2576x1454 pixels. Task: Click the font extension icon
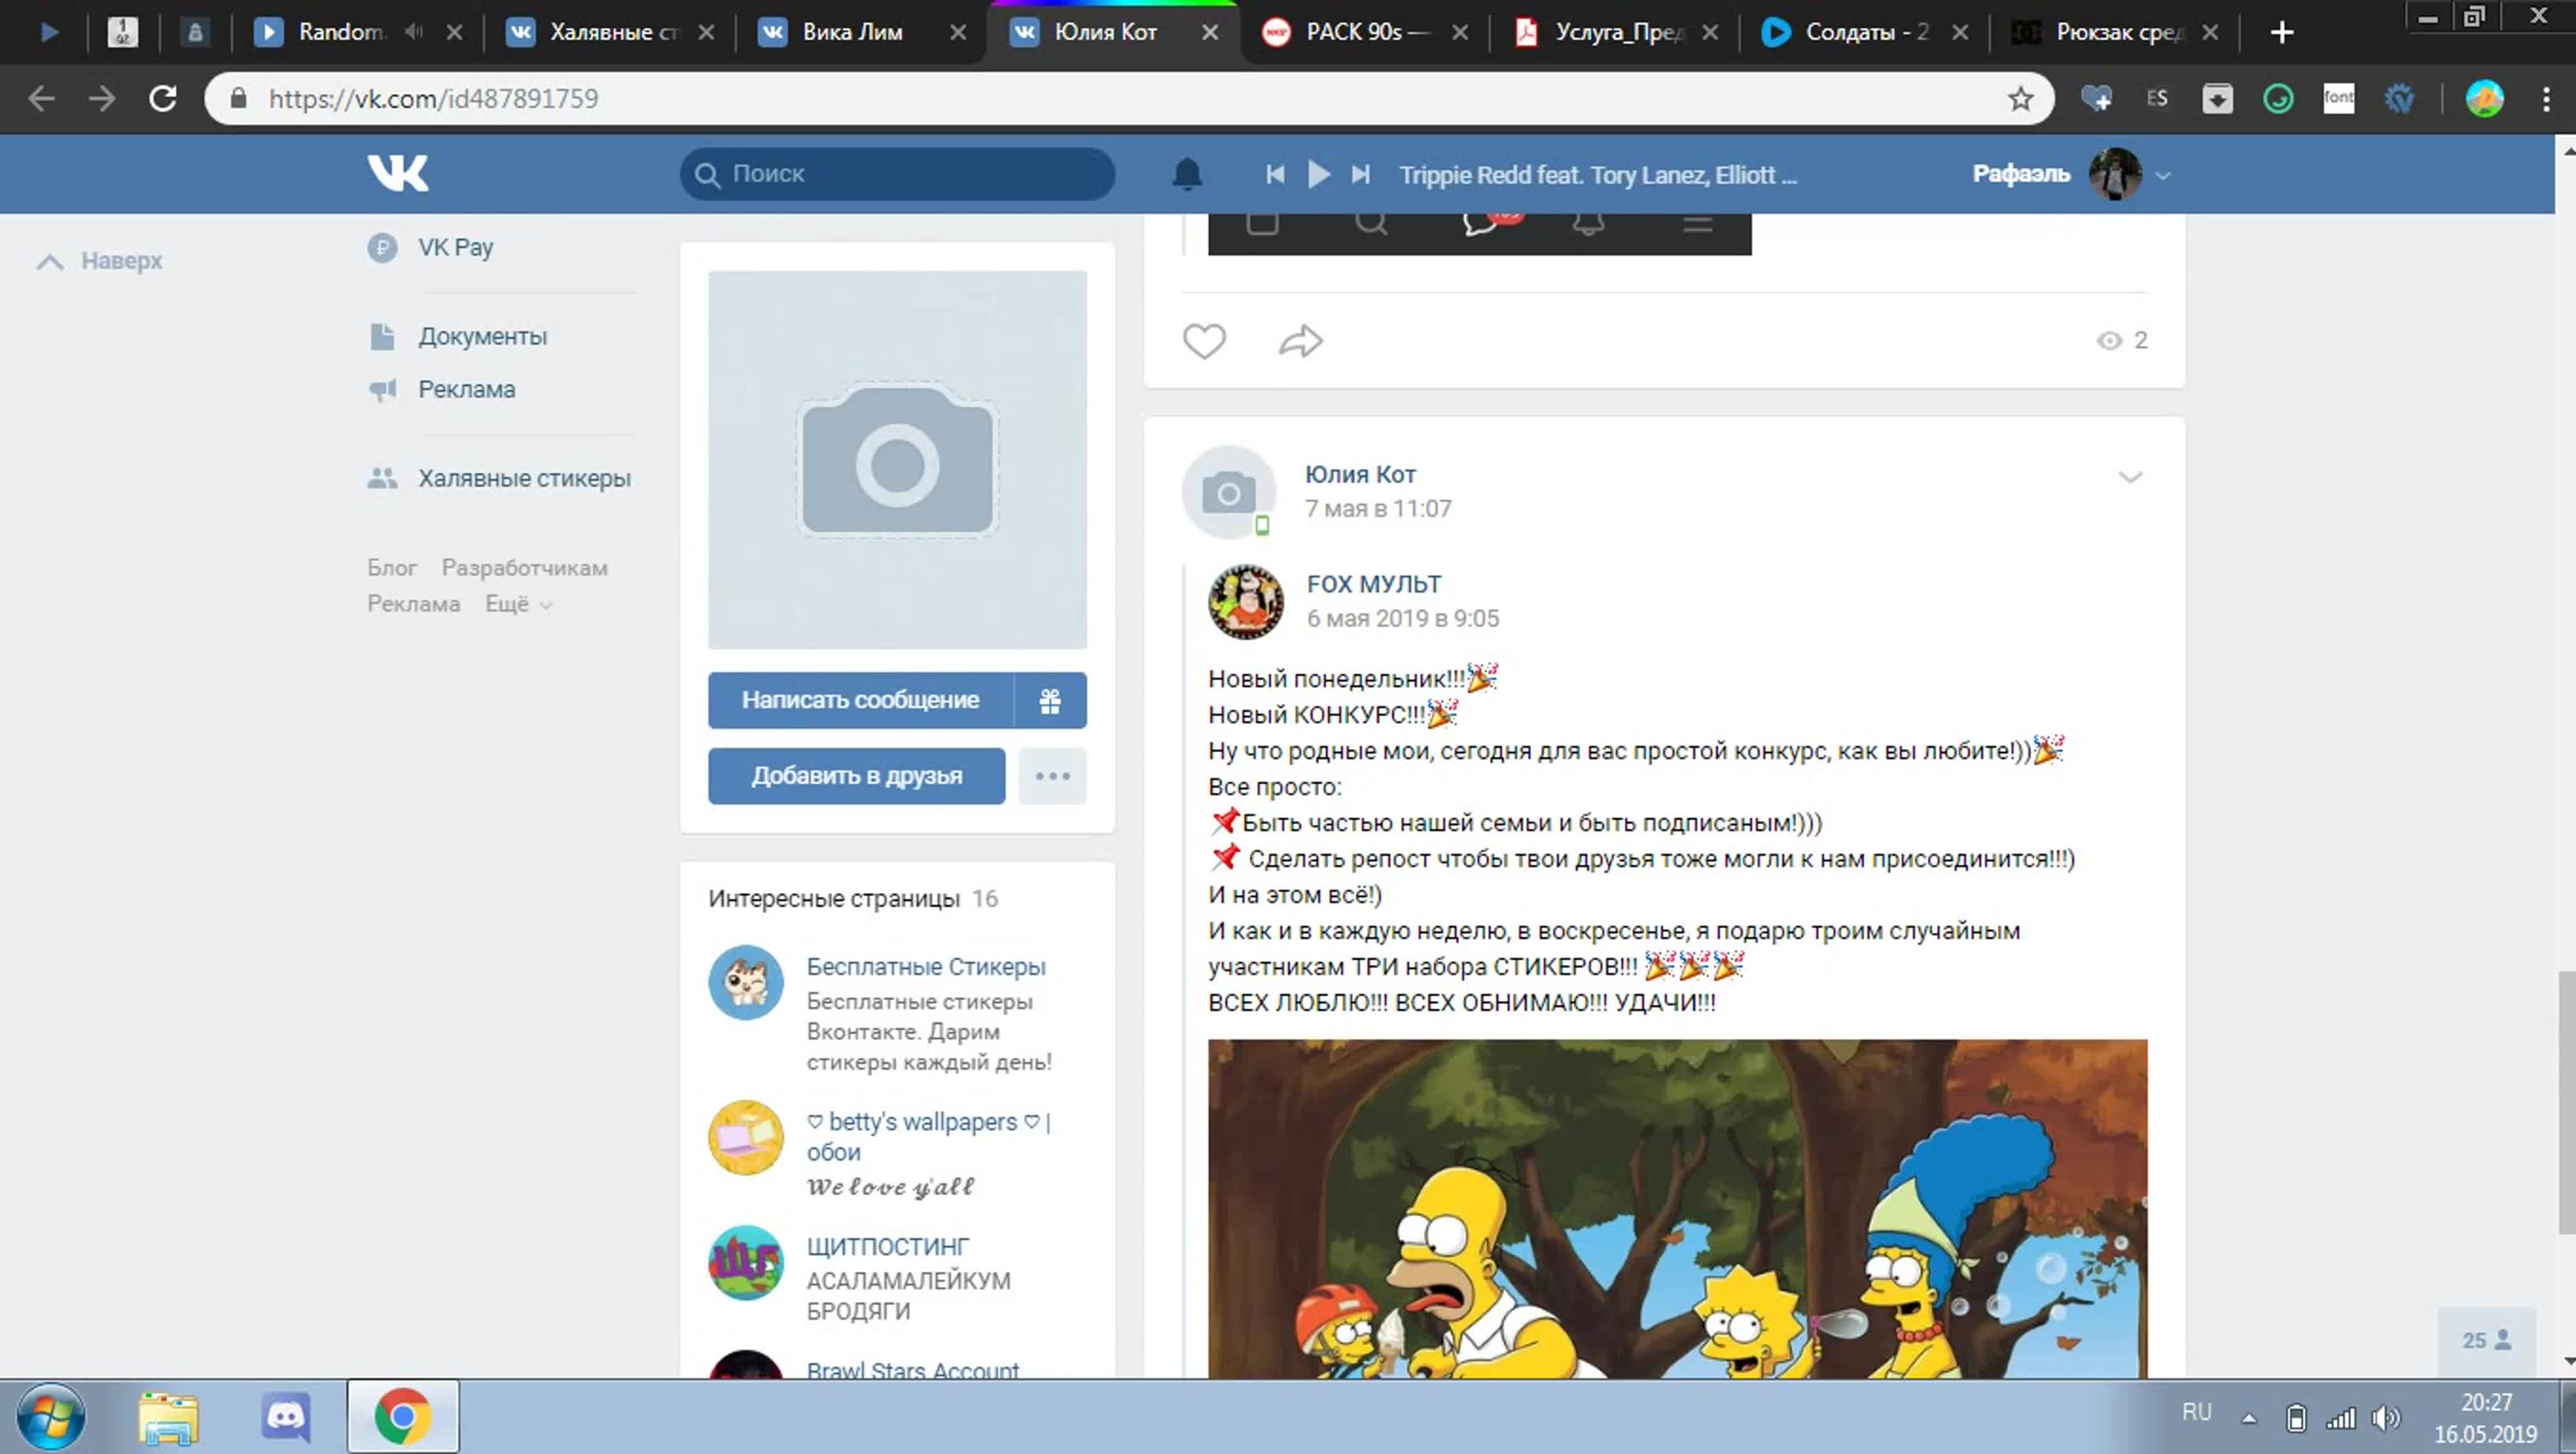[2338, 98]
